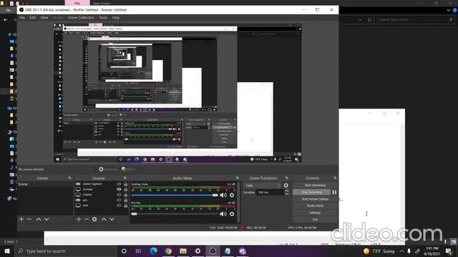
Task: Mute the Desktop Audio channel
Action: tap(223, 195)
